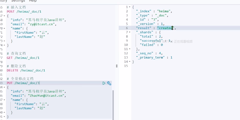
Task: Click fold arrow at response line 14
Action: (130, 62)
